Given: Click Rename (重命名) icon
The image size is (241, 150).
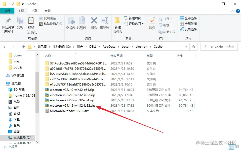Looking at the screenshot, I should point(105,20).
